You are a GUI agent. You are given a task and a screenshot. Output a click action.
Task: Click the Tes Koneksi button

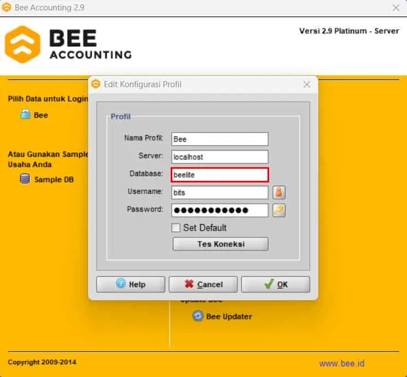pos(220,244)
